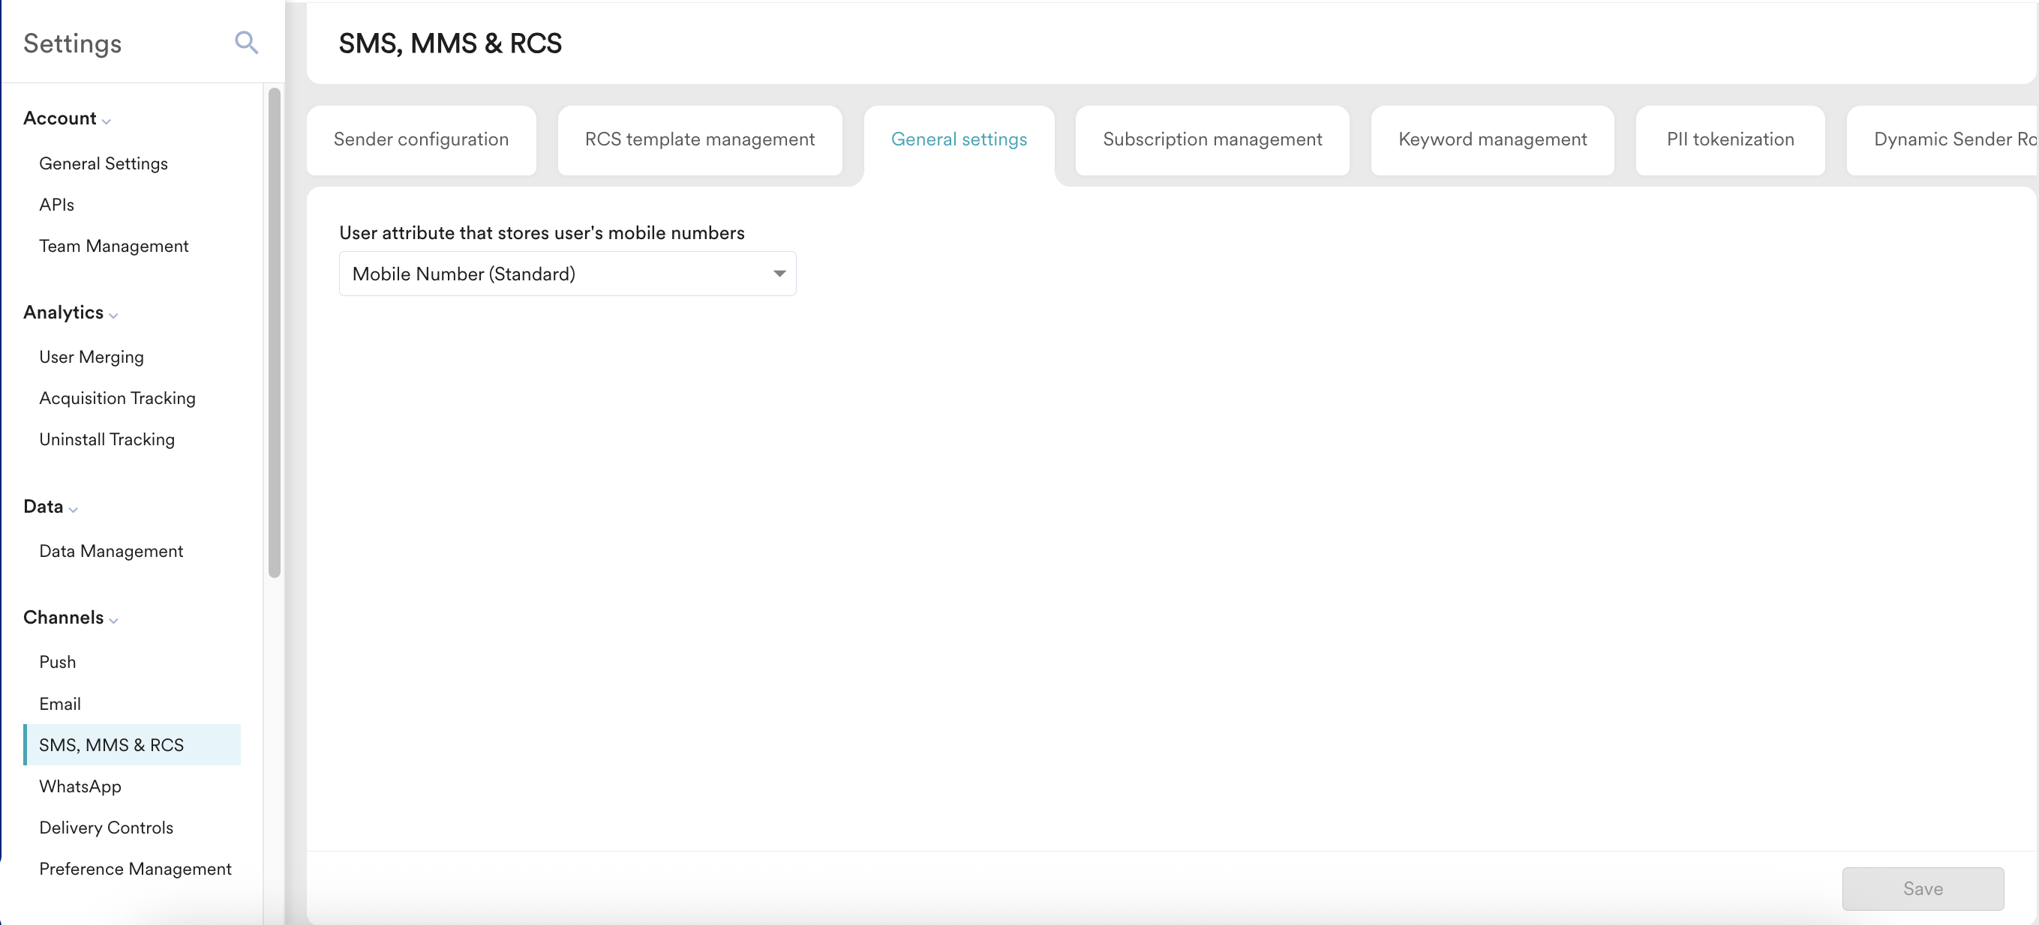Viewport: 2039px width, 925px height.
Task: Open Preference Management in sidebar
Action: pyautogui.click(x=134, y=868)
